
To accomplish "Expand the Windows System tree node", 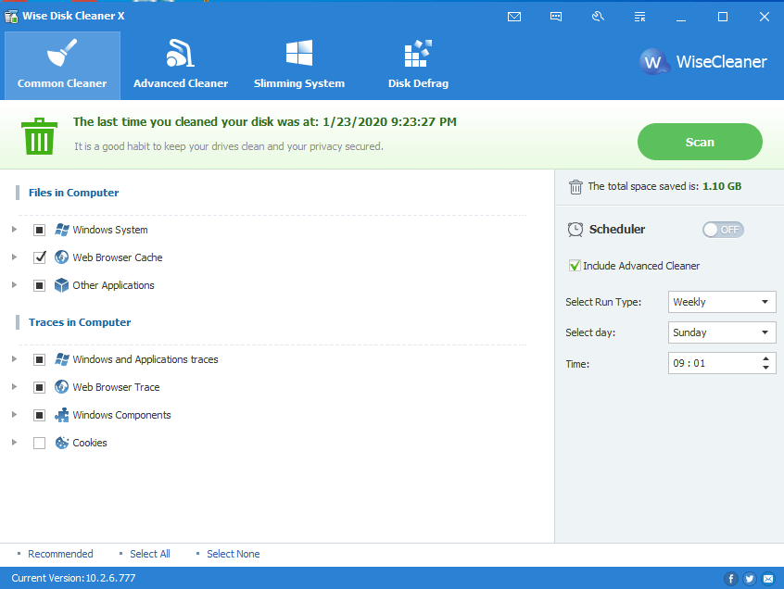I will click(x=15, y=230).
